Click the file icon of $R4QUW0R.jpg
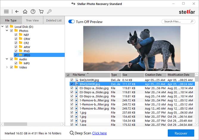This screenshot has height=140, width=199. pos(77,84)
